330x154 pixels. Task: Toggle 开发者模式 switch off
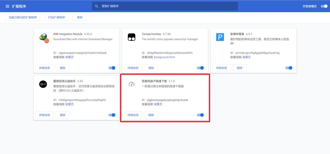(324, 6)
